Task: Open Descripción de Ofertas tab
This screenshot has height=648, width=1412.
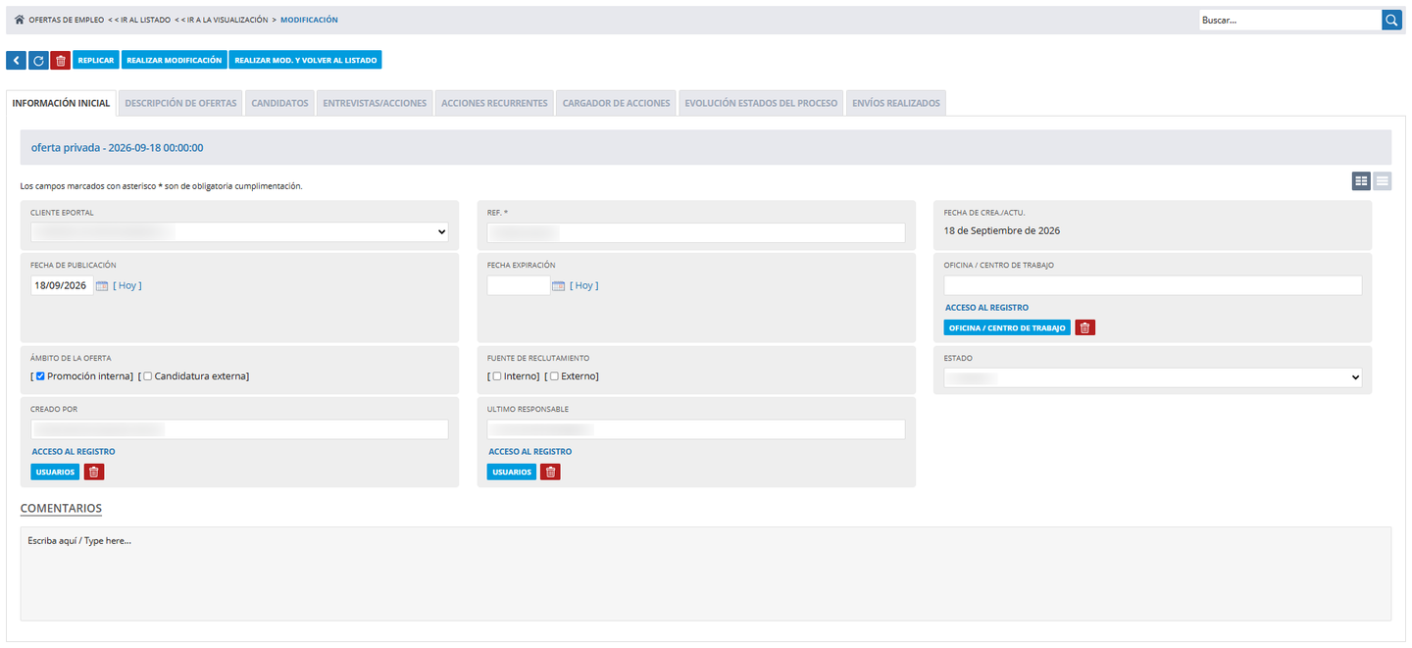Action: pyautogui.click(x=181, y=103)
